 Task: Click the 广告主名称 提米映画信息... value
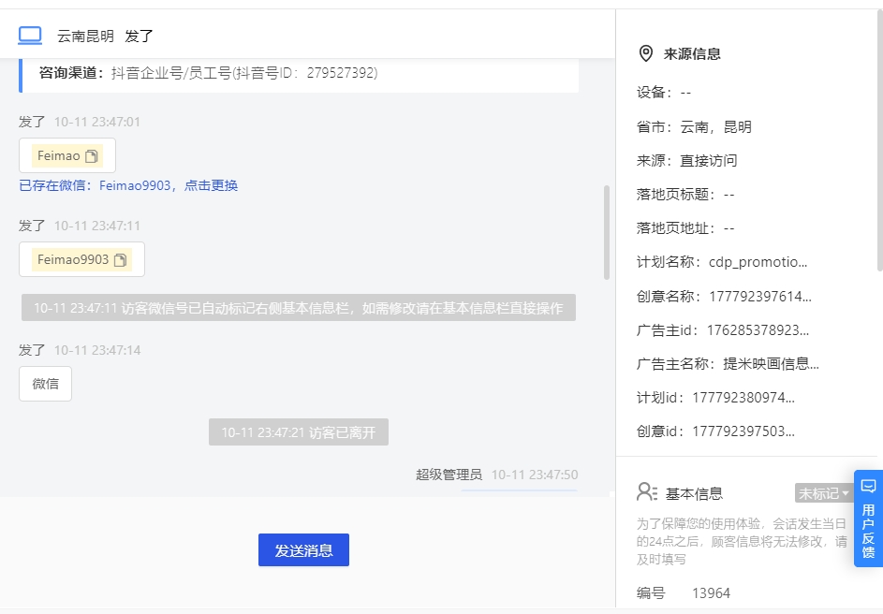(771, 363)
